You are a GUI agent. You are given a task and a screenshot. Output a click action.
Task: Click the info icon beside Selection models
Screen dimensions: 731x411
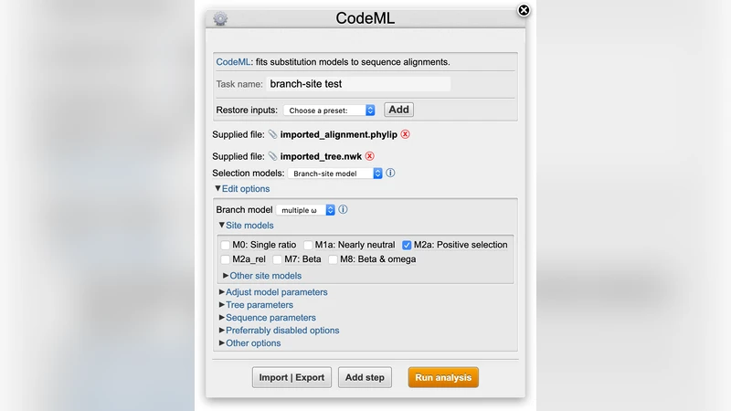(390, 173)
